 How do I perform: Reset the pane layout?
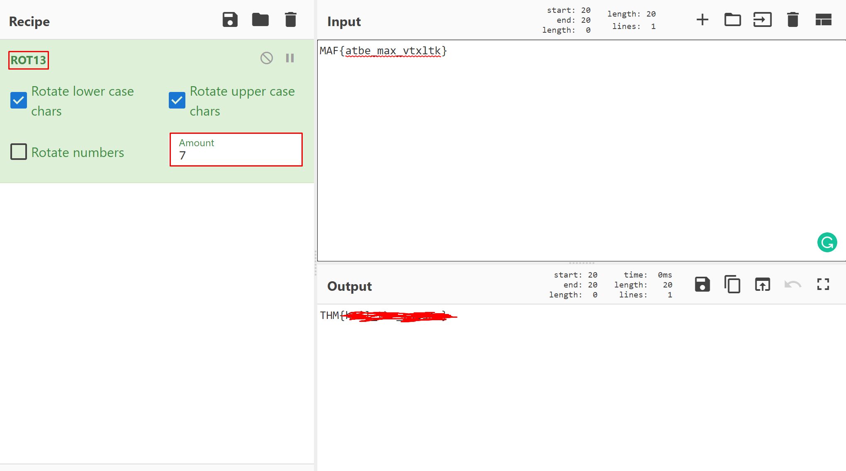(824, 19)
